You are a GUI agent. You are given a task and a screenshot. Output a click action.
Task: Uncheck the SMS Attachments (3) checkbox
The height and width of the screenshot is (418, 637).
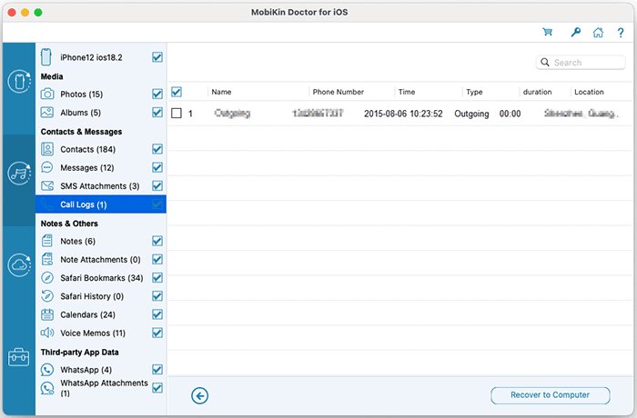pos(157,186)
